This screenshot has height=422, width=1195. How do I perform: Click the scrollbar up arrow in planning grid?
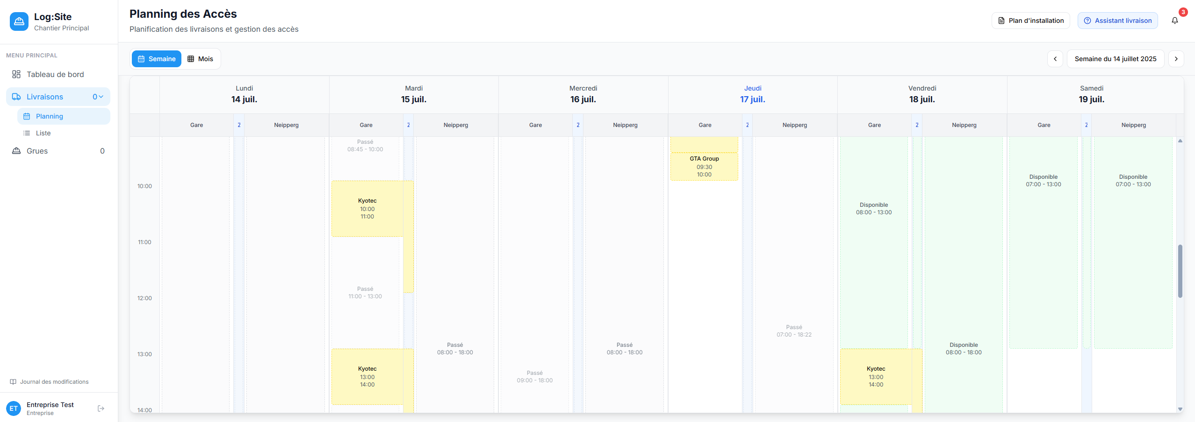(1180, 141)
